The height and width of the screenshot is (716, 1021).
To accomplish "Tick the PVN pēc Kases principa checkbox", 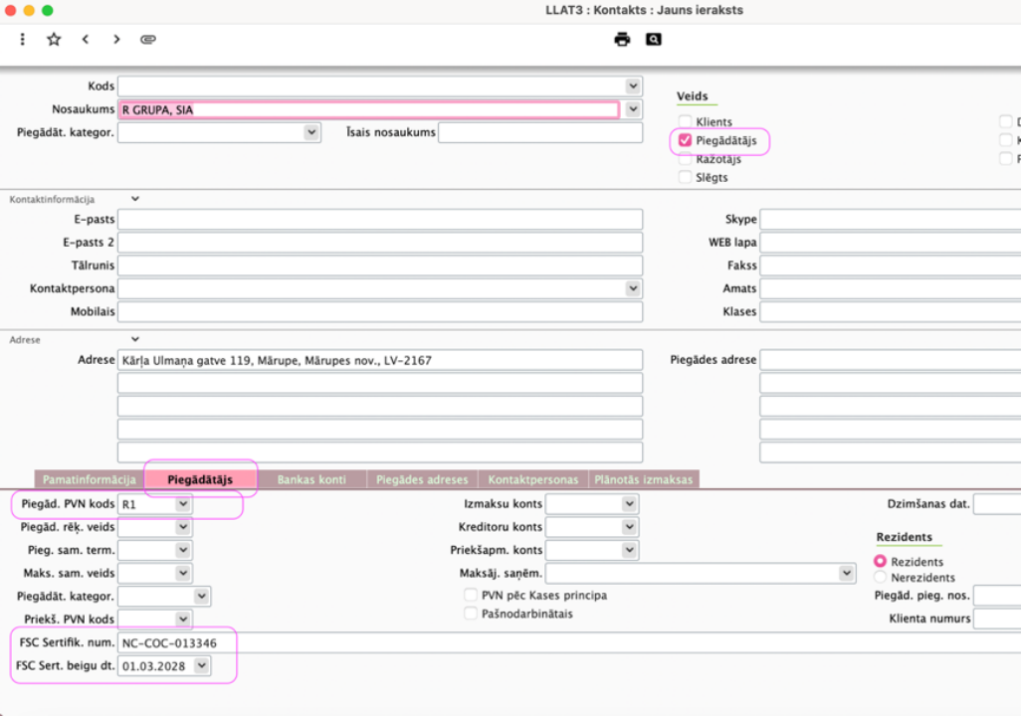I will 471,595.
